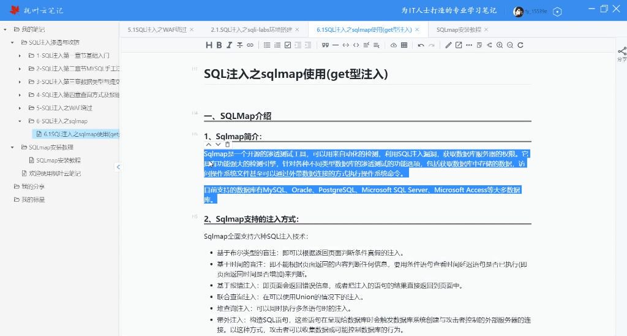Zoom in the editor view
Screen dimensions: 627x336
[500, 45]
